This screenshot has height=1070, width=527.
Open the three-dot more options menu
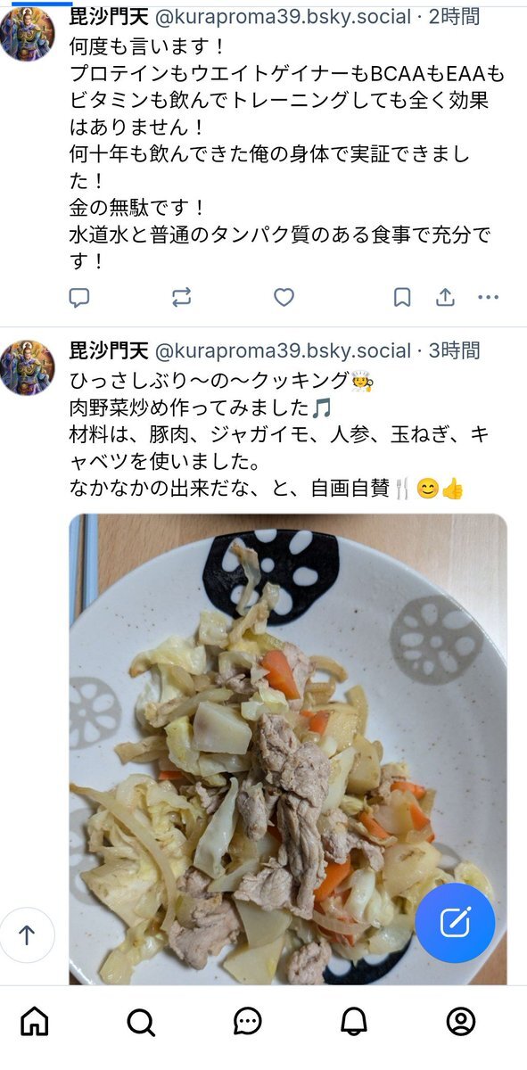click(488, 297)
